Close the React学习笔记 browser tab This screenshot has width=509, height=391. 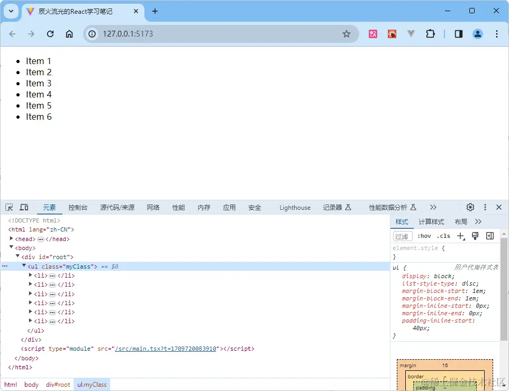click(136, 11)
